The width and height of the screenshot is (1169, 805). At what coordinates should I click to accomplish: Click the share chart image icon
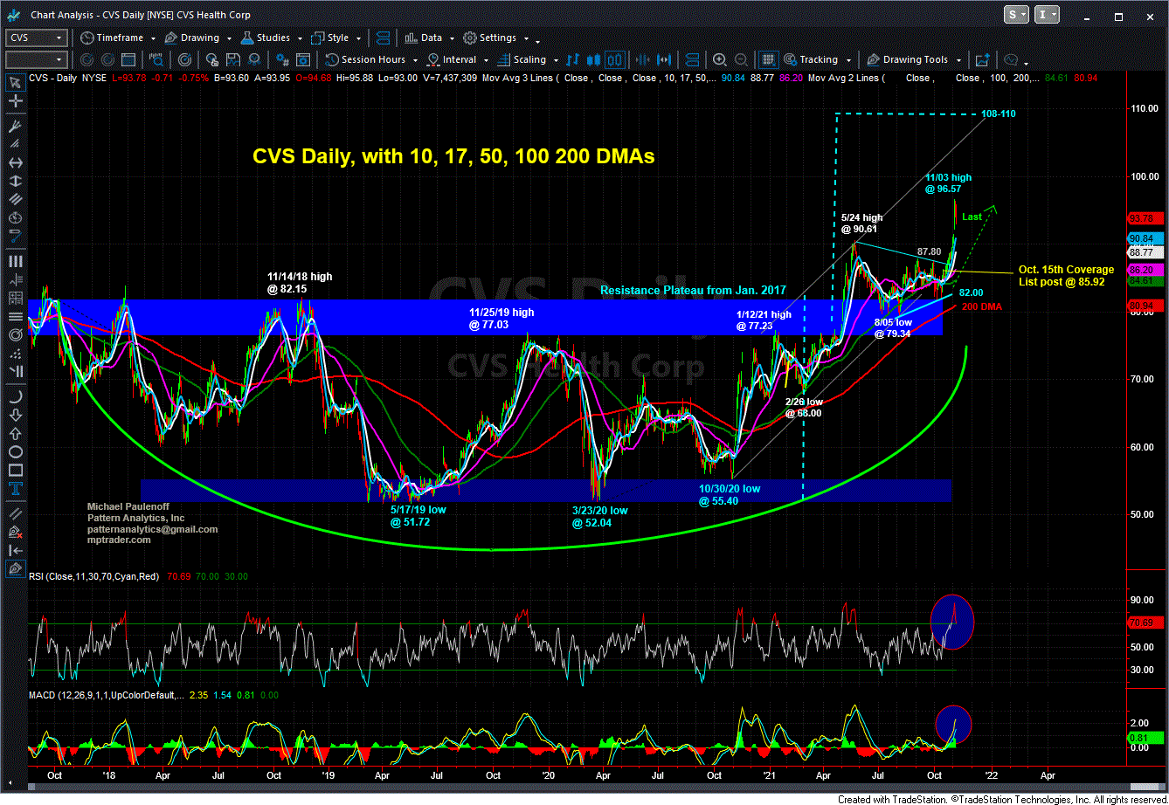pos(982,59)
